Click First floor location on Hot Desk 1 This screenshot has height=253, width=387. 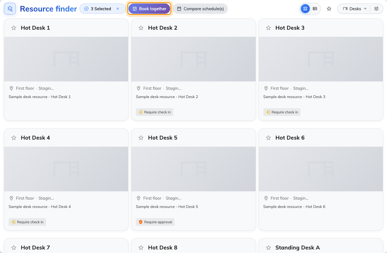(x=25, y=88)
